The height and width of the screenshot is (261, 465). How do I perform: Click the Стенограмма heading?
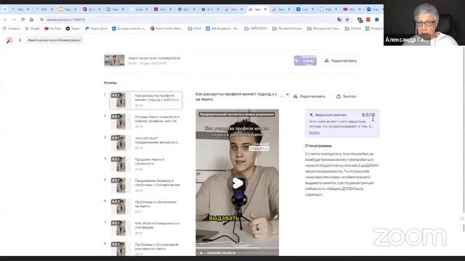318,146
